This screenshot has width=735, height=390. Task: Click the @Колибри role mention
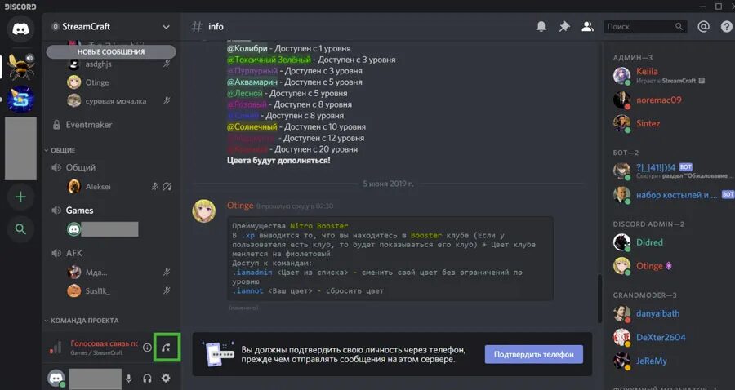point(247,48)
